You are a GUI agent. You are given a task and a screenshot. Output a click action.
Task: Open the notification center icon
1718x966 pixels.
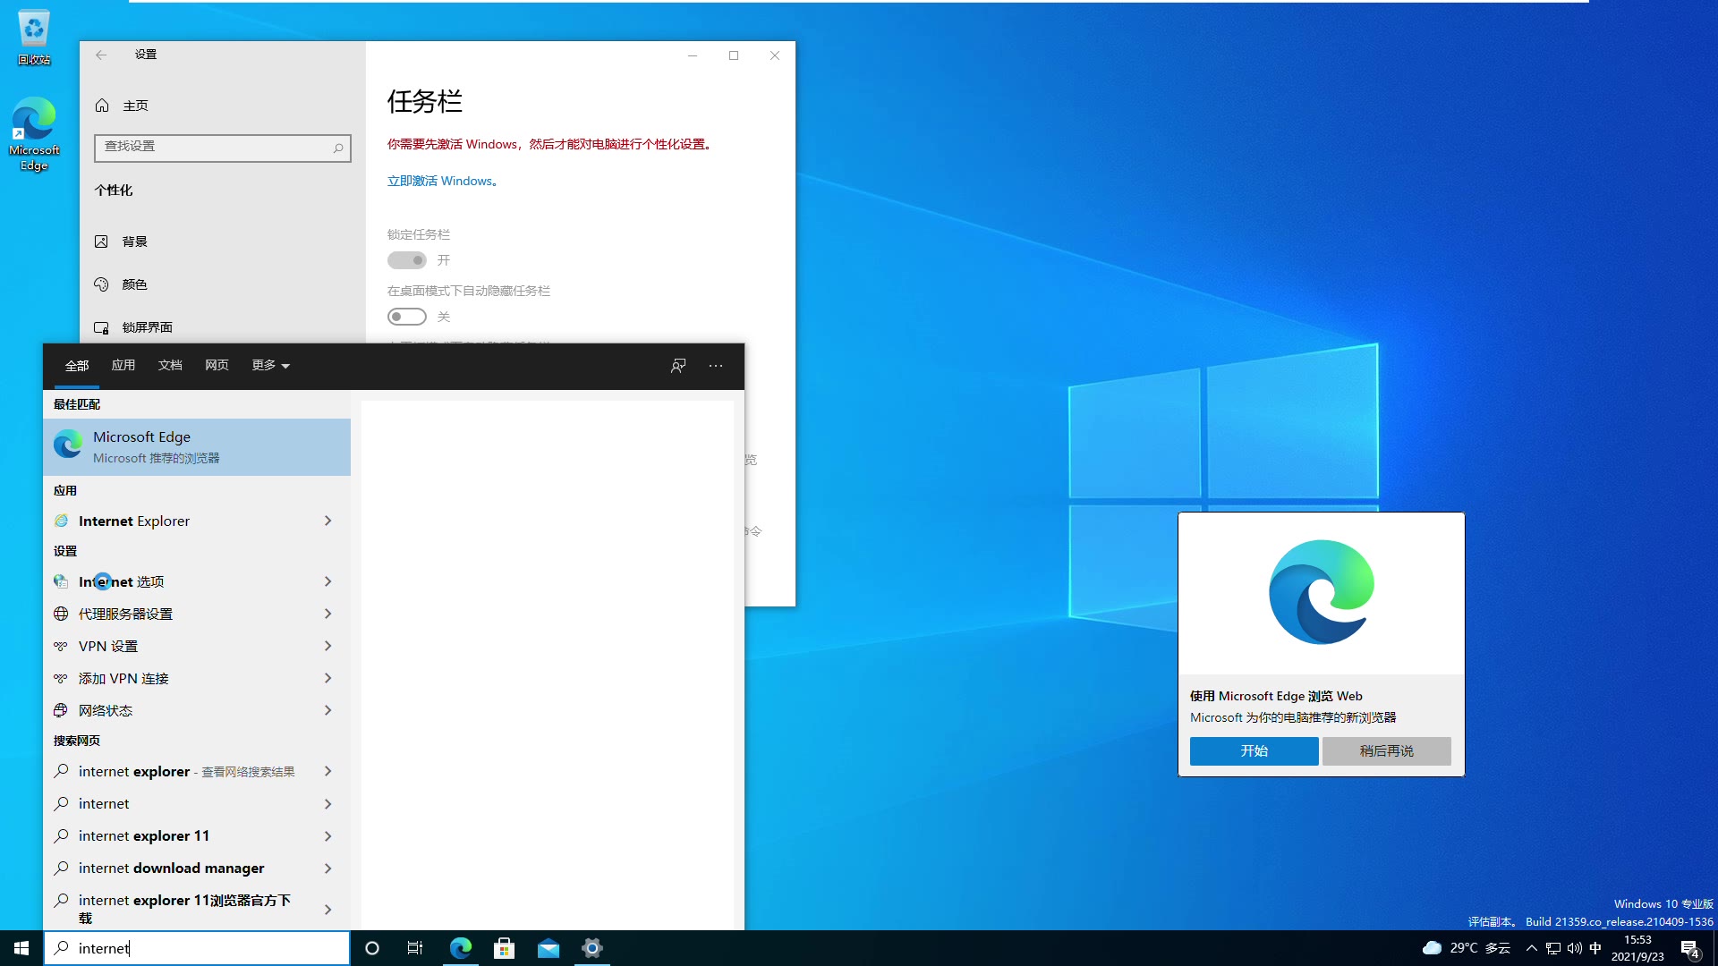(x=1689, y=949)
